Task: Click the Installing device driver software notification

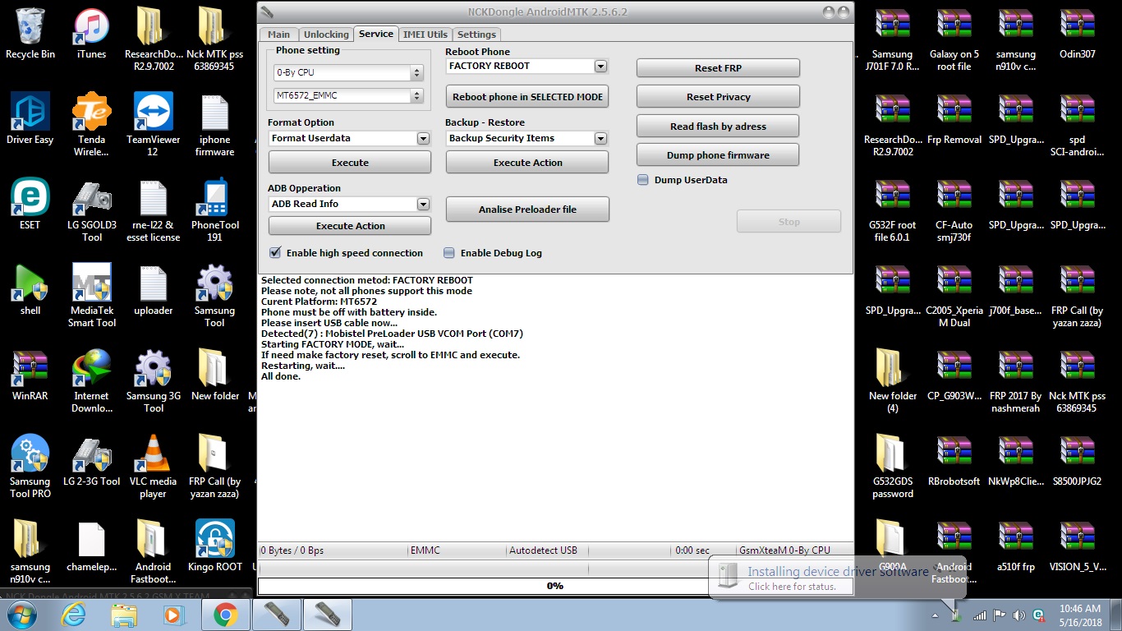Action: 837,578
